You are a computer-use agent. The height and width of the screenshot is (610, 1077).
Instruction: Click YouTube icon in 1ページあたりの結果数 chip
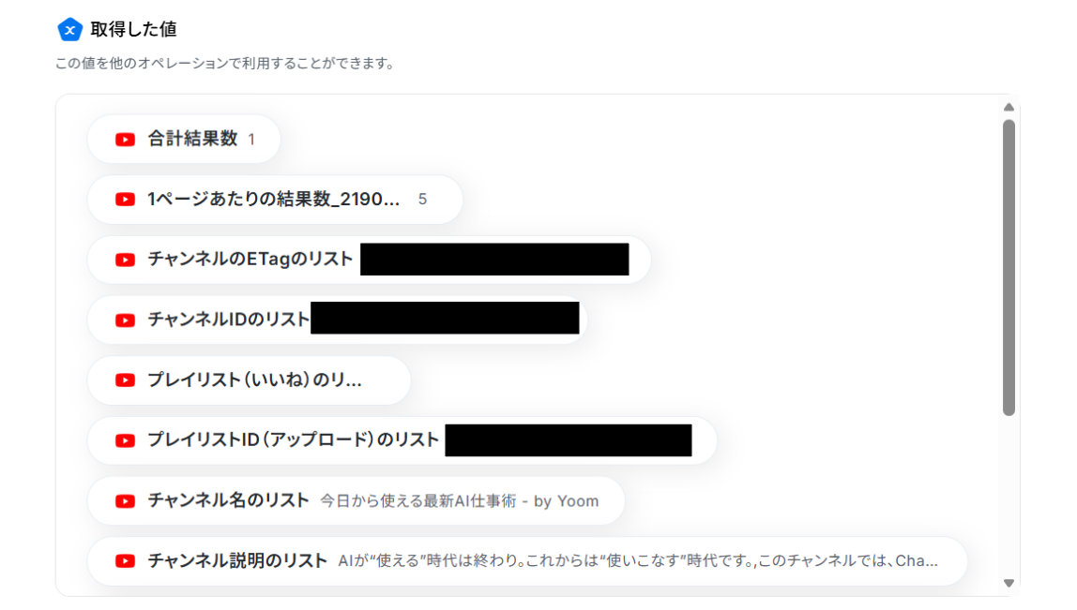pyautogui.click(x=125, y=200)
